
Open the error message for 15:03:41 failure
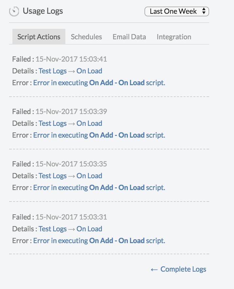click(x=99, y=83)
